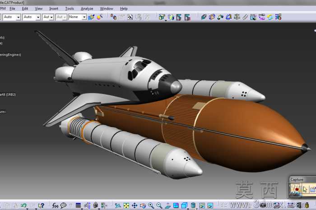Screen dimensions: 316x210
Task: Click the padlock icon in bottom toolbar
Action: pos(96,205)
